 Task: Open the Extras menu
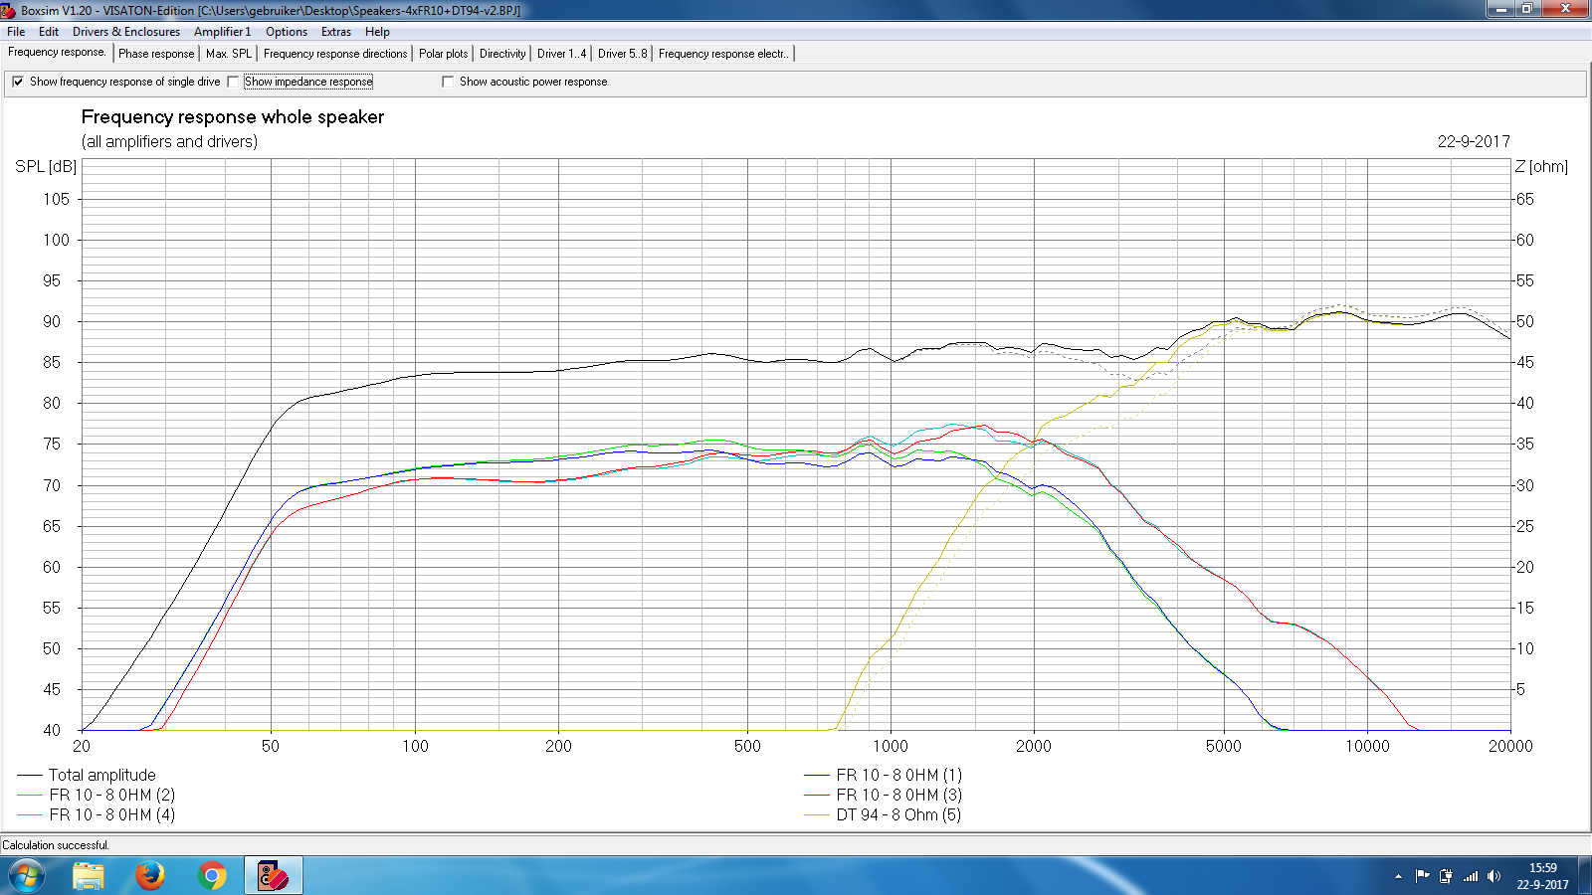click(x=335, y=32)
